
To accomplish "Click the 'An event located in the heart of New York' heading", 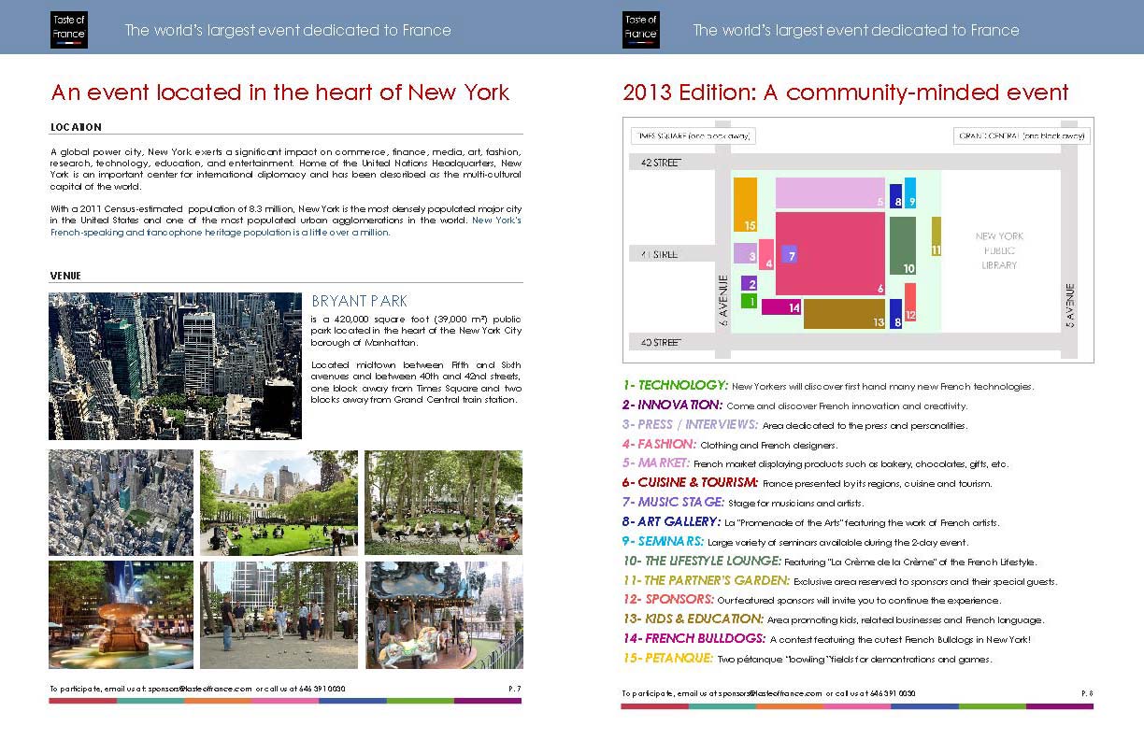I will pos(280,92).
